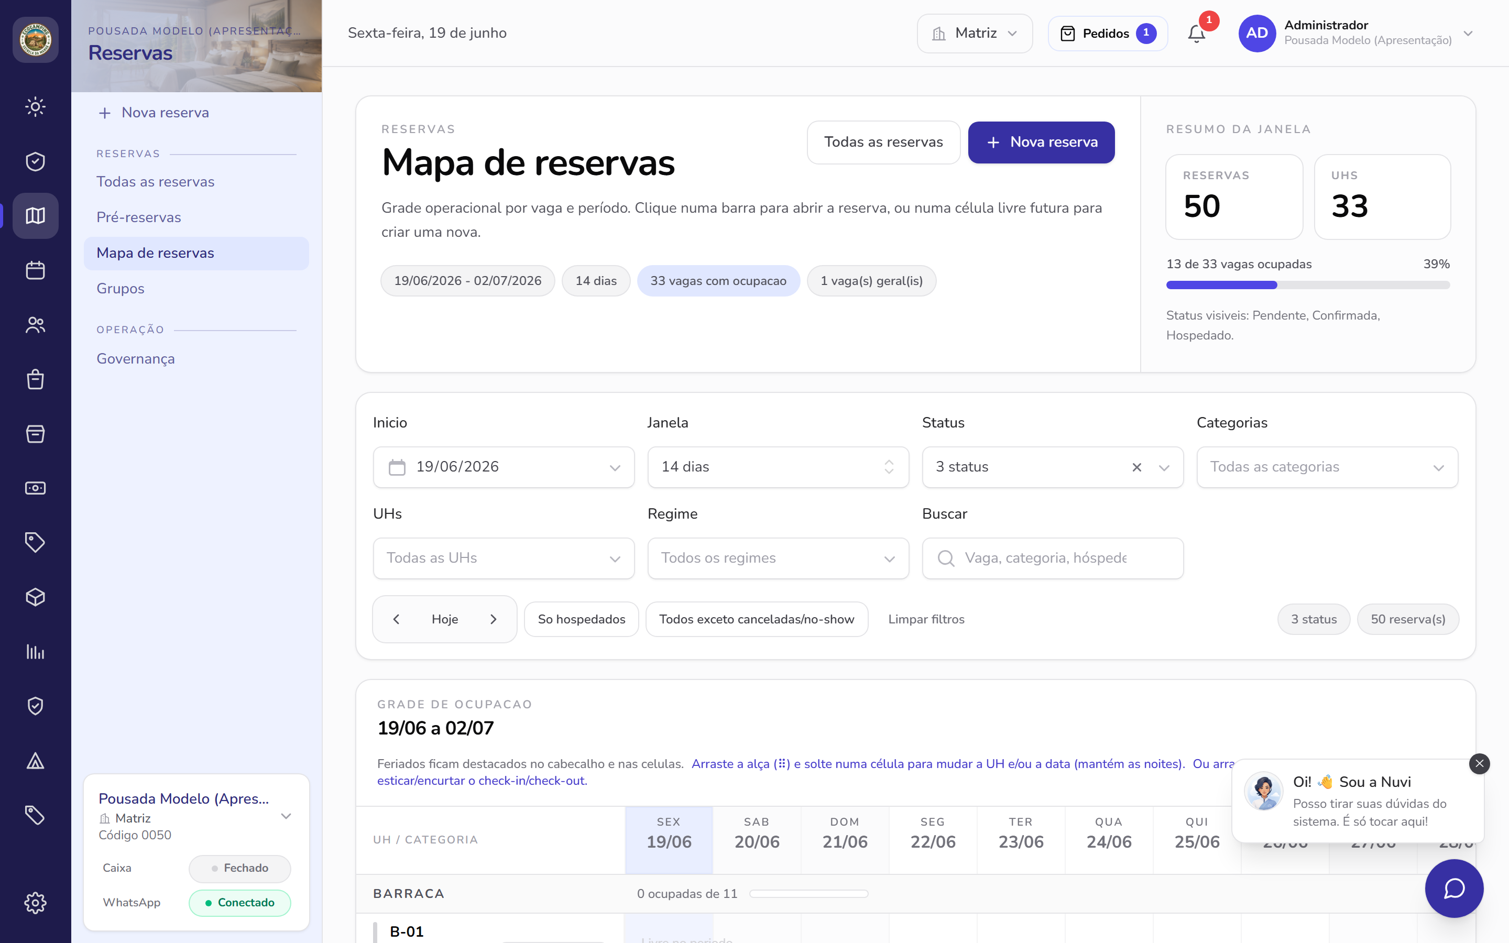Click Limpar filtros link
The height and width of the screenshot is (943, 1509).
(x=926, y=619)
